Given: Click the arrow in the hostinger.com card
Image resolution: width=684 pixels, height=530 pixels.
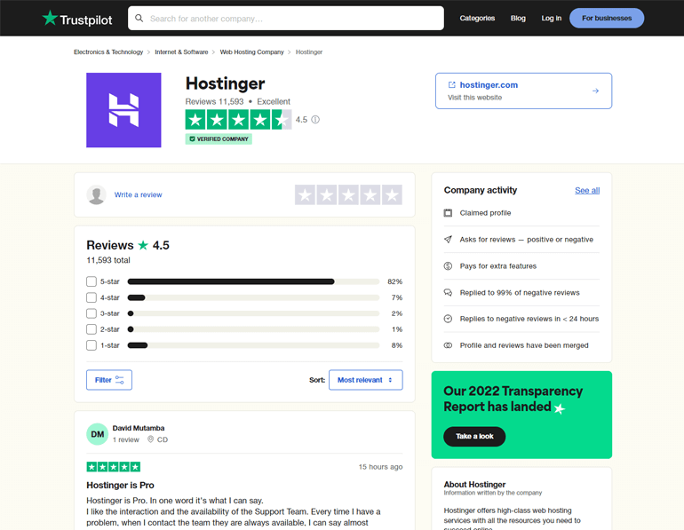Looking at the screenshot, I should [595, 91].
